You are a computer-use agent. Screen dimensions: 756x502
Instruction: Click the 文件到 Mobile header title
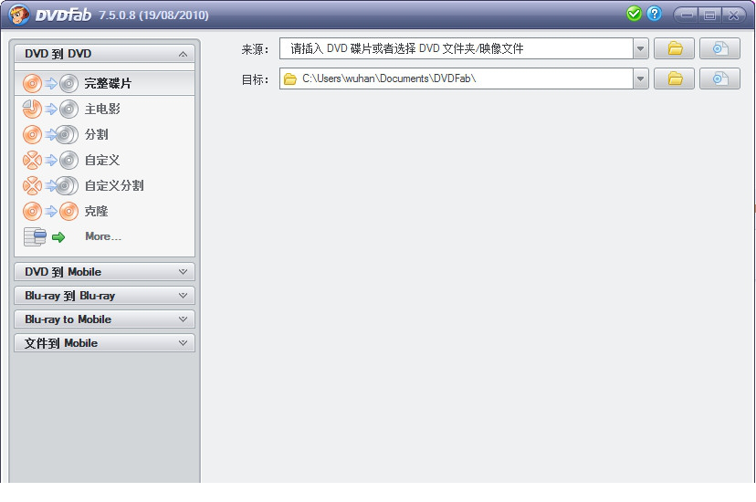point(61,343)
